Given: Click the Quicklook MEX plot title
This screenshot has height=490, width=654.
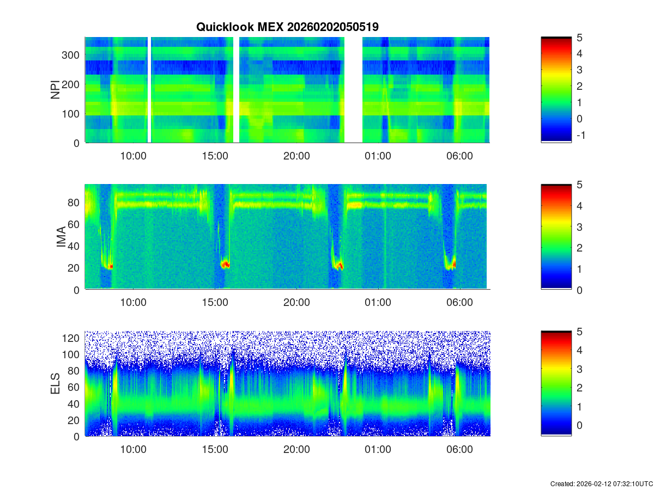Looking at the screenshot, I should [287, 27].
